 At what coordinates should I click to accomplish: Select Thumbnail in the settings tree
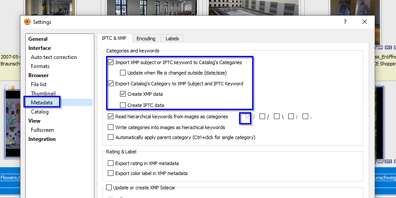[43, 93]
